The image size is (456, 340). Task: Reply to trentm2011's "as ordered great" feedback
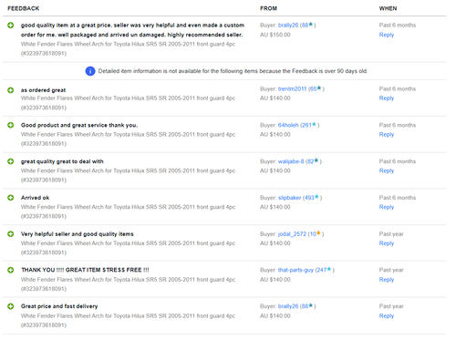pyautogui.click(x=387, y=98)
